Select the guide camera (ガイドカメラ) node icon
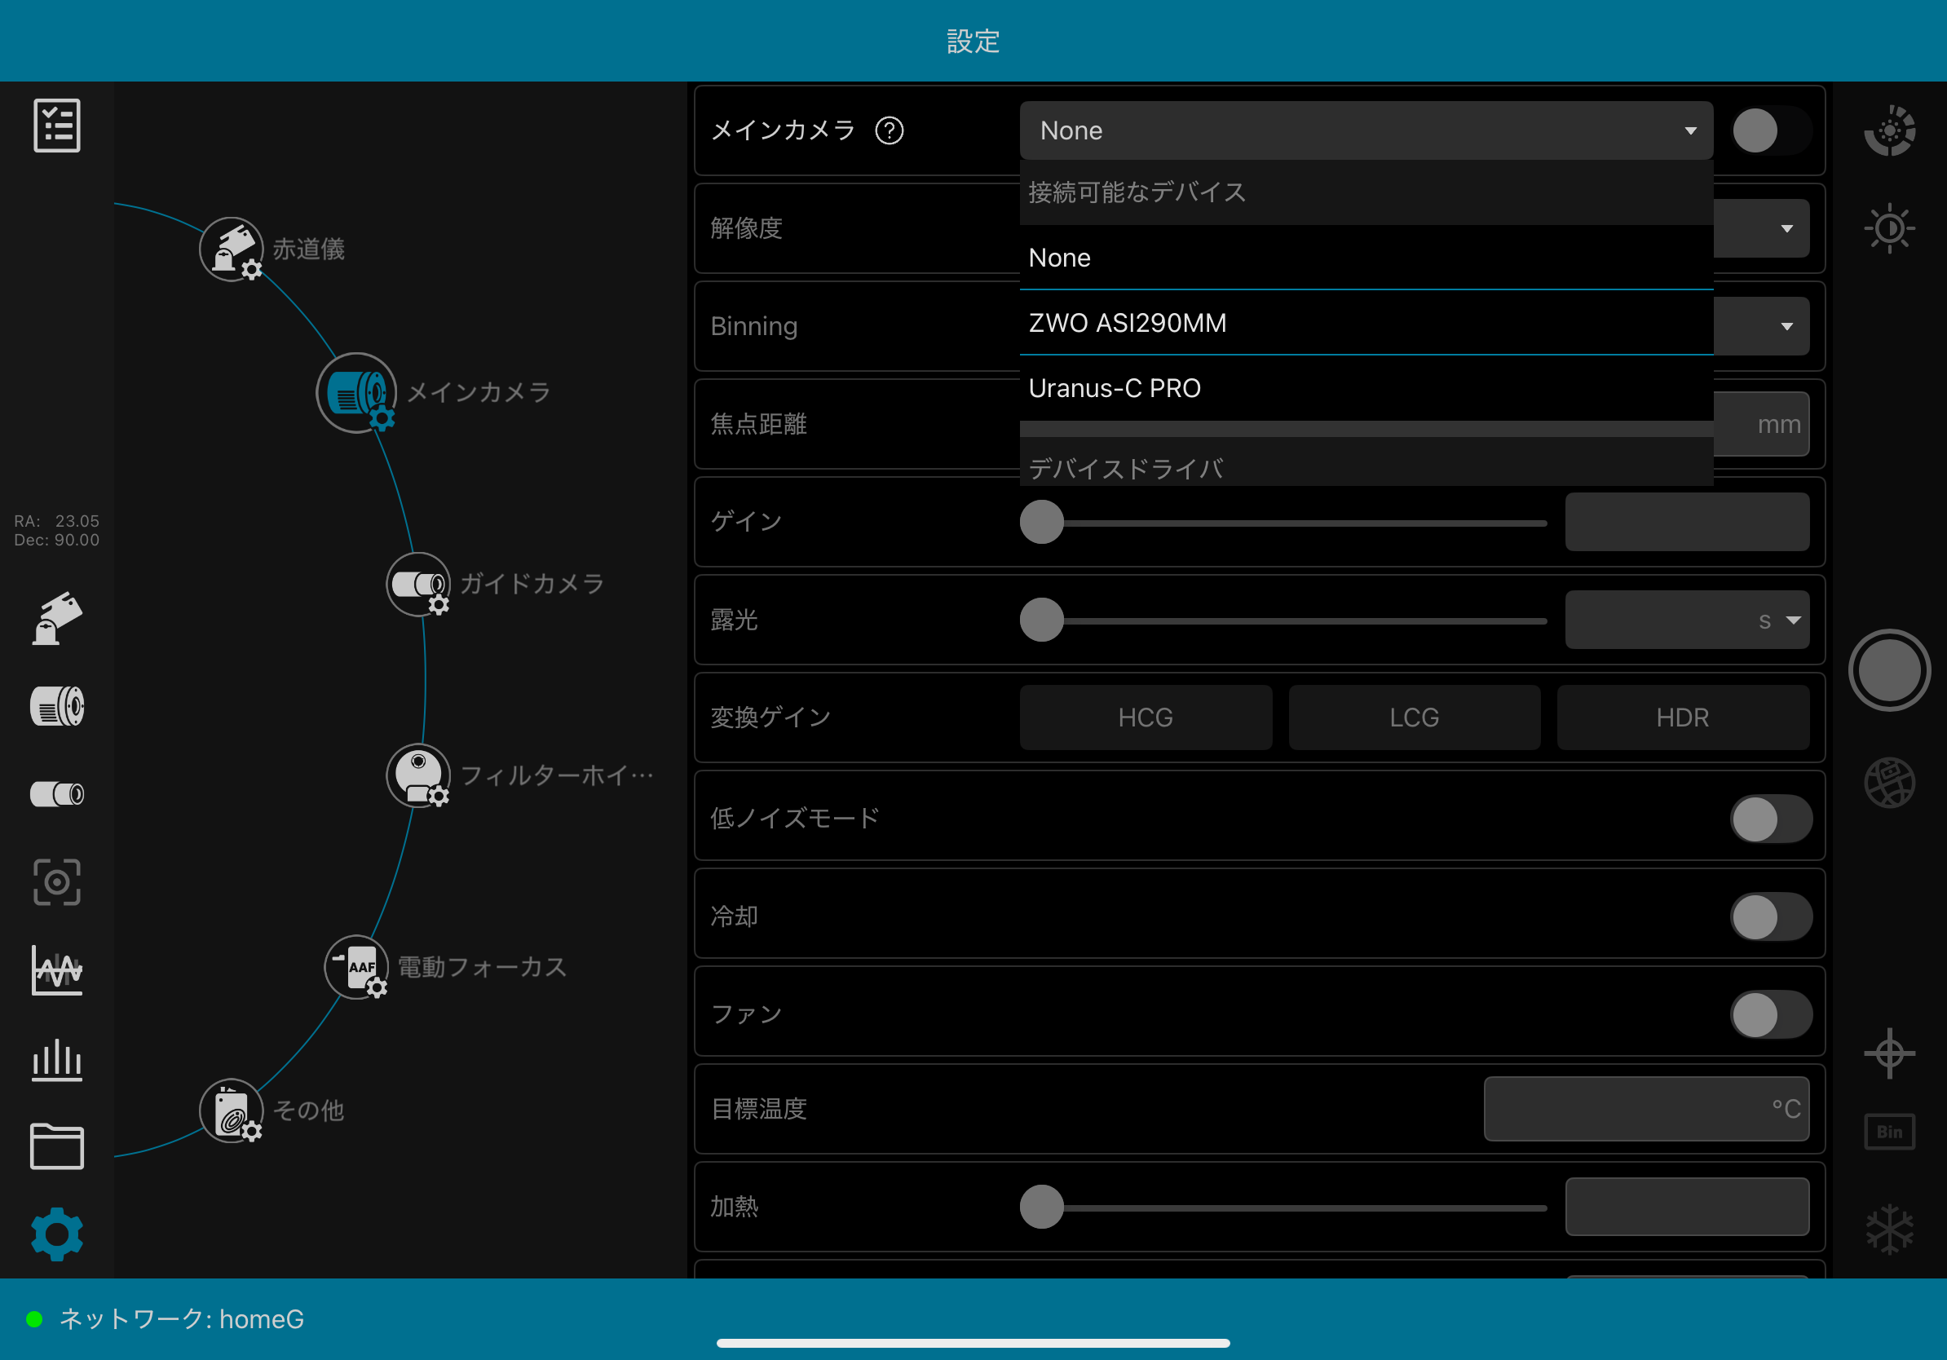Screen dimensions: 1947x1360 (x=418, y=584)
